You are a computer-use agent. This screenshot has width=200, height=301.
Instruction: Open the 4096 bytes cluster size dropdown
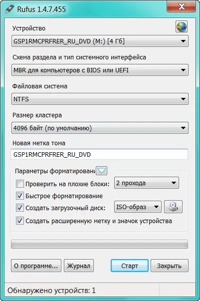pyautogui.click(x=100, y=128)
